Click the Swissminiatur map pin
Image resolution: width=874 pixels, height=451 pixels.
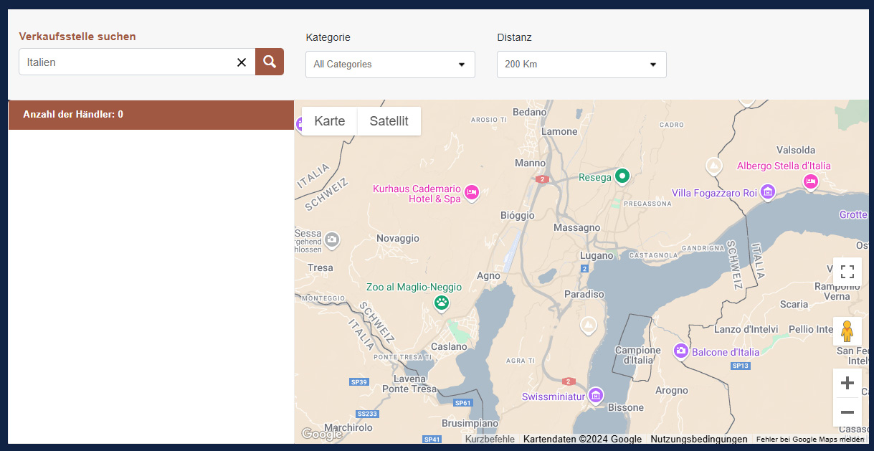pos(595,395)
